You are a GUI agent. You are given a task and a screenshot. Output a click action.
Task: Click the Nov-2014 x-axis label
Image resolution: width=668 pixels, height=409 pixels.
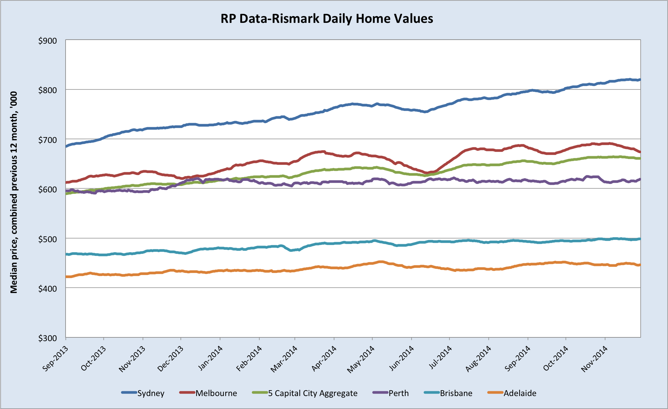coord(595,358)
